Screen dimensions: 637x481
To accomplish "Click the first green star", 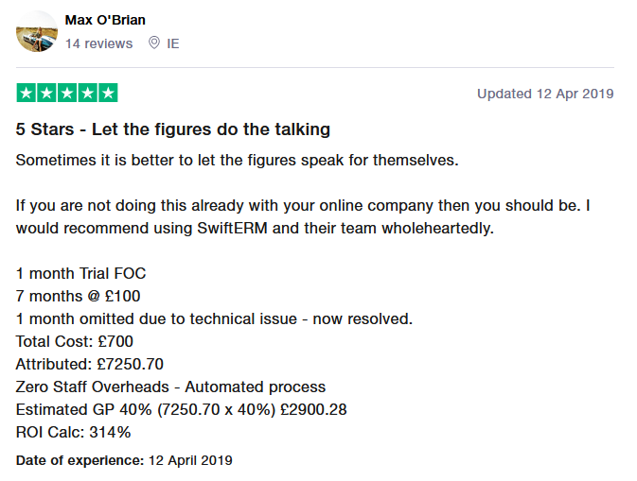I will [26, 93].
